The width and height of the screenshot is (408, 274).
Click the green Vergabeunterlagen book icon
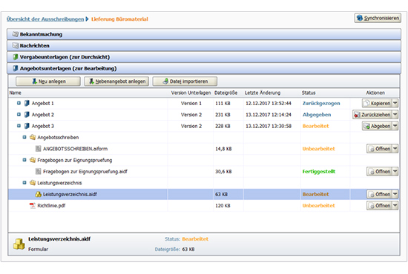16,57
